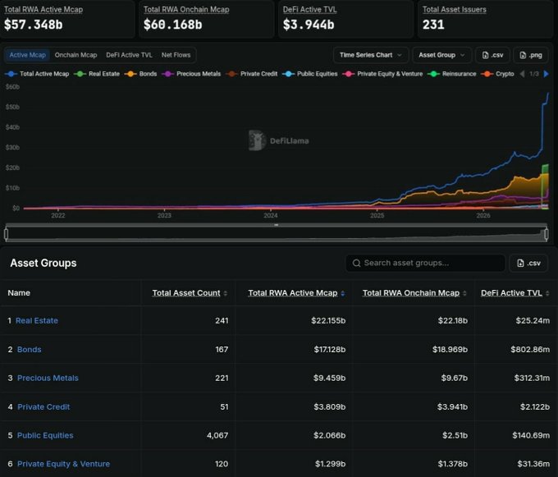Image resolution: width=558 pixels, height=477 pixels.
Task: Export the chart as .png
Action: pos(531,55)
